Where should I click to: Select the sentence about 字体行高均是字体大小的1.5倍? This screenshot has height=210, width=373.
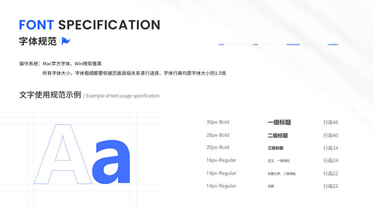point(134,73)
